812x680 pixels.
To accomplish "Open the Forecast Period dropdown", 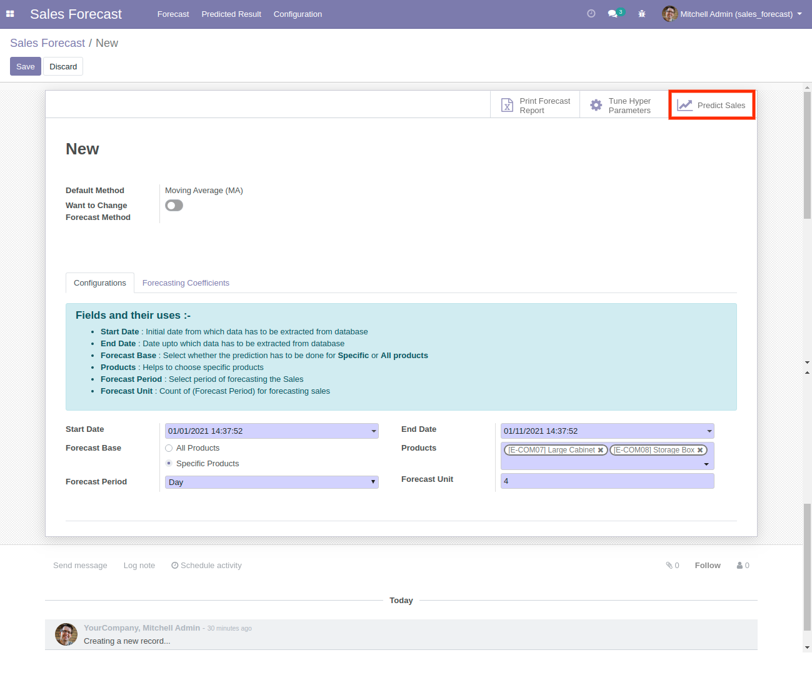I will pyautogui.click(x=271, y=482).
